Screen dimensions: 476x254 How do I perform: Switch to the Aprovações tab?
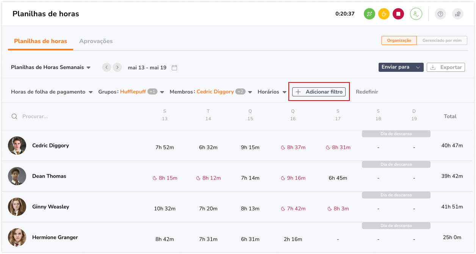tap(96, 41)
